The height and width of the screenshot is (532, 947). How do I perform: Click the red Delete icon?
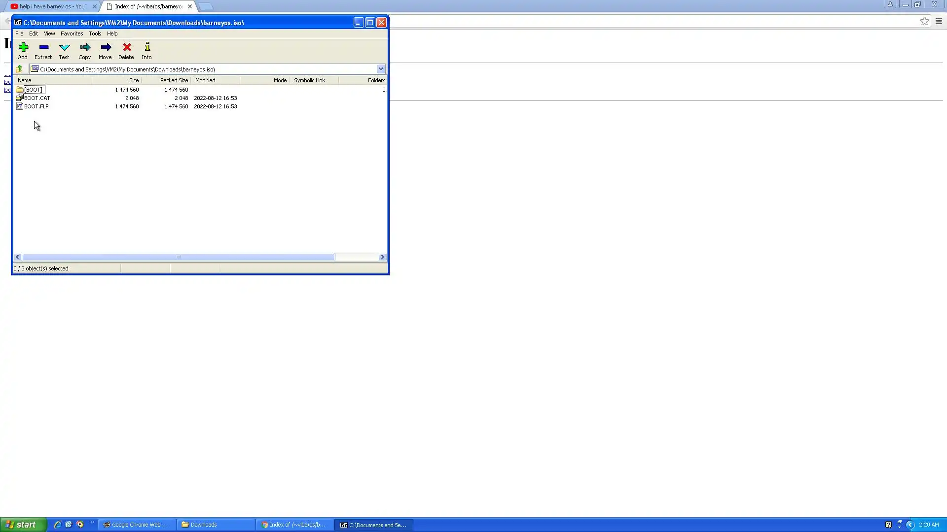pyautogui.click(x=126, y=50)
